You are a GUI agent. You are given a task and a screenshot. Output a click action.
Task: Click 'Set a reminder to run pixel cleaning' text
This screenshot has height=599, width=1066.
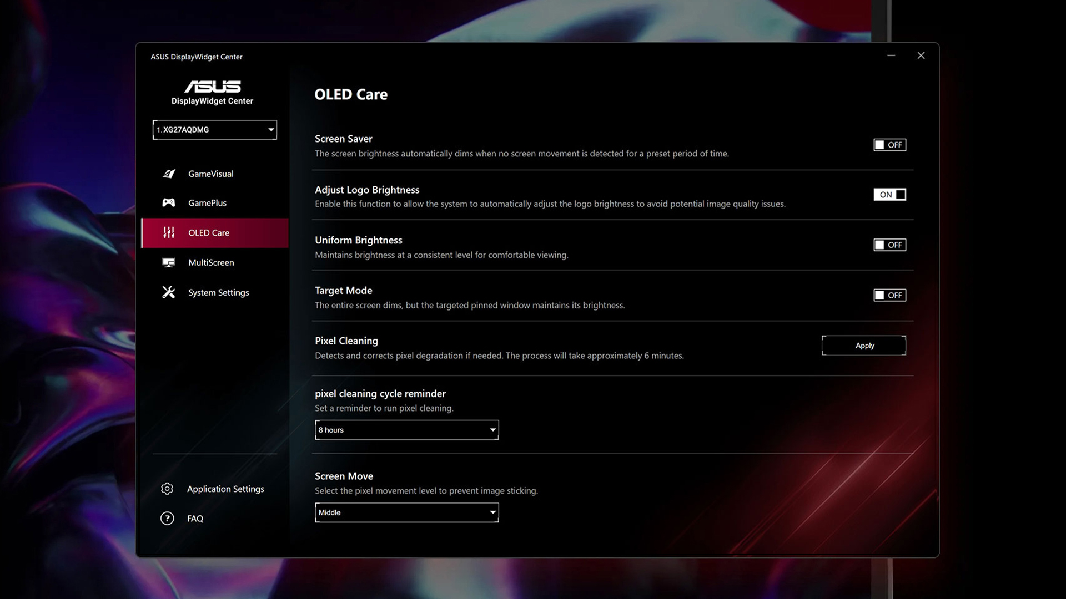pyautogui.click(x=384, y=408)
